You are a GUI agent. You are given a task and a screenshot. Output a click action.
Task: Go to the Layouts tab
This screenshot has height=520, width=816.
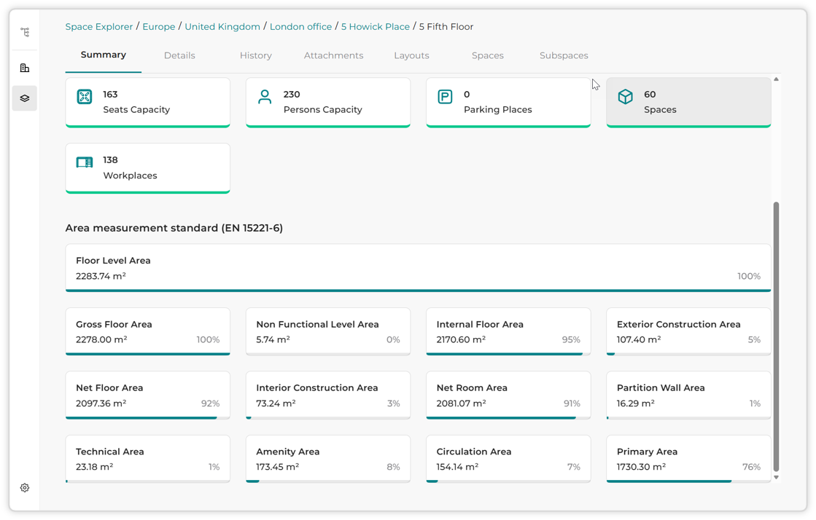pos(411,55)
